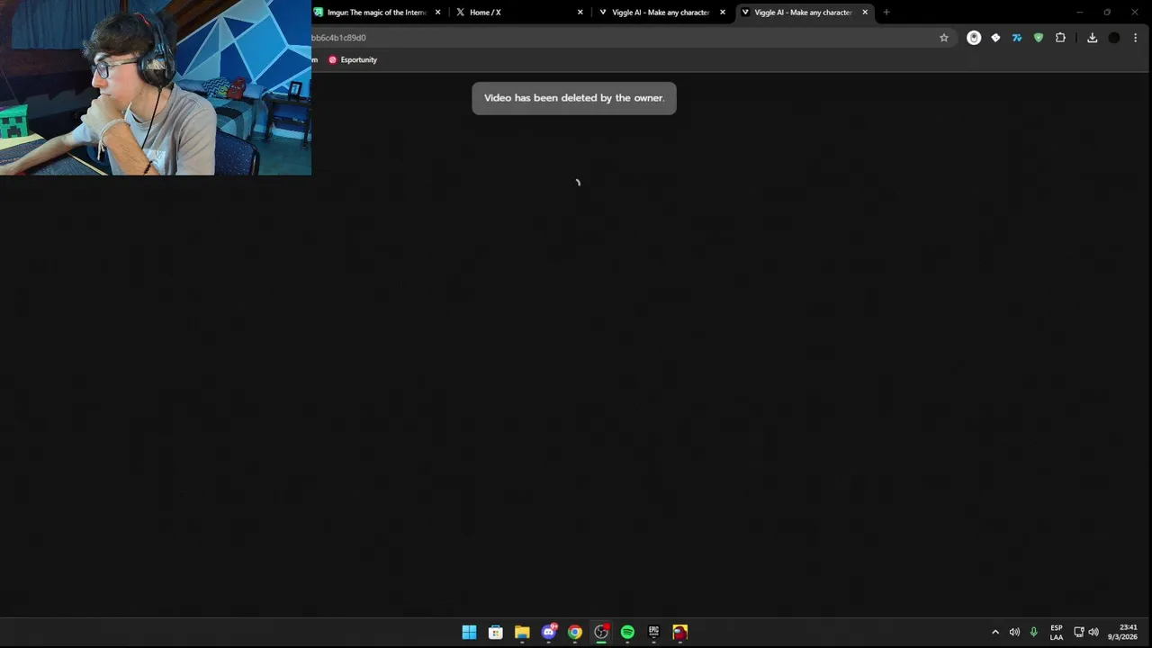Open the clock showing 23:41
The image size is (1152, 648).
pyautogui.click(x=1123, y=632)
